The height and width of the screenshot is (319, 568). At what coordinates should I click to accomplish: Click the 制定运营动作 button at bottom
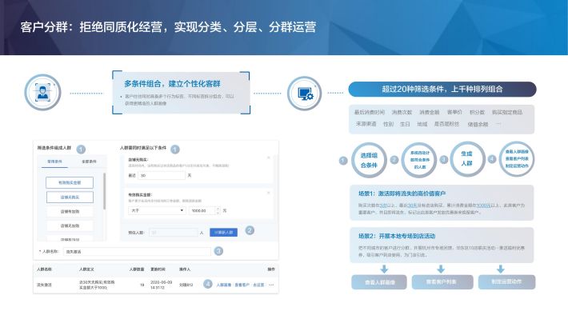tap(506, 281)
